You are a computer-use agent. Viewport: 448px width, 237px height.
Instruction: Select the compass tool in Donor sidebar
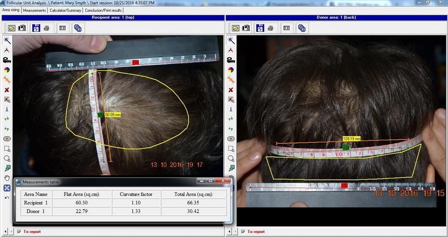[x=231, y=50]
